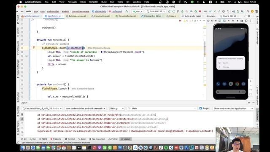
Task: Click Logcat down arrow for next trace
Action: [x=22, y=128]
